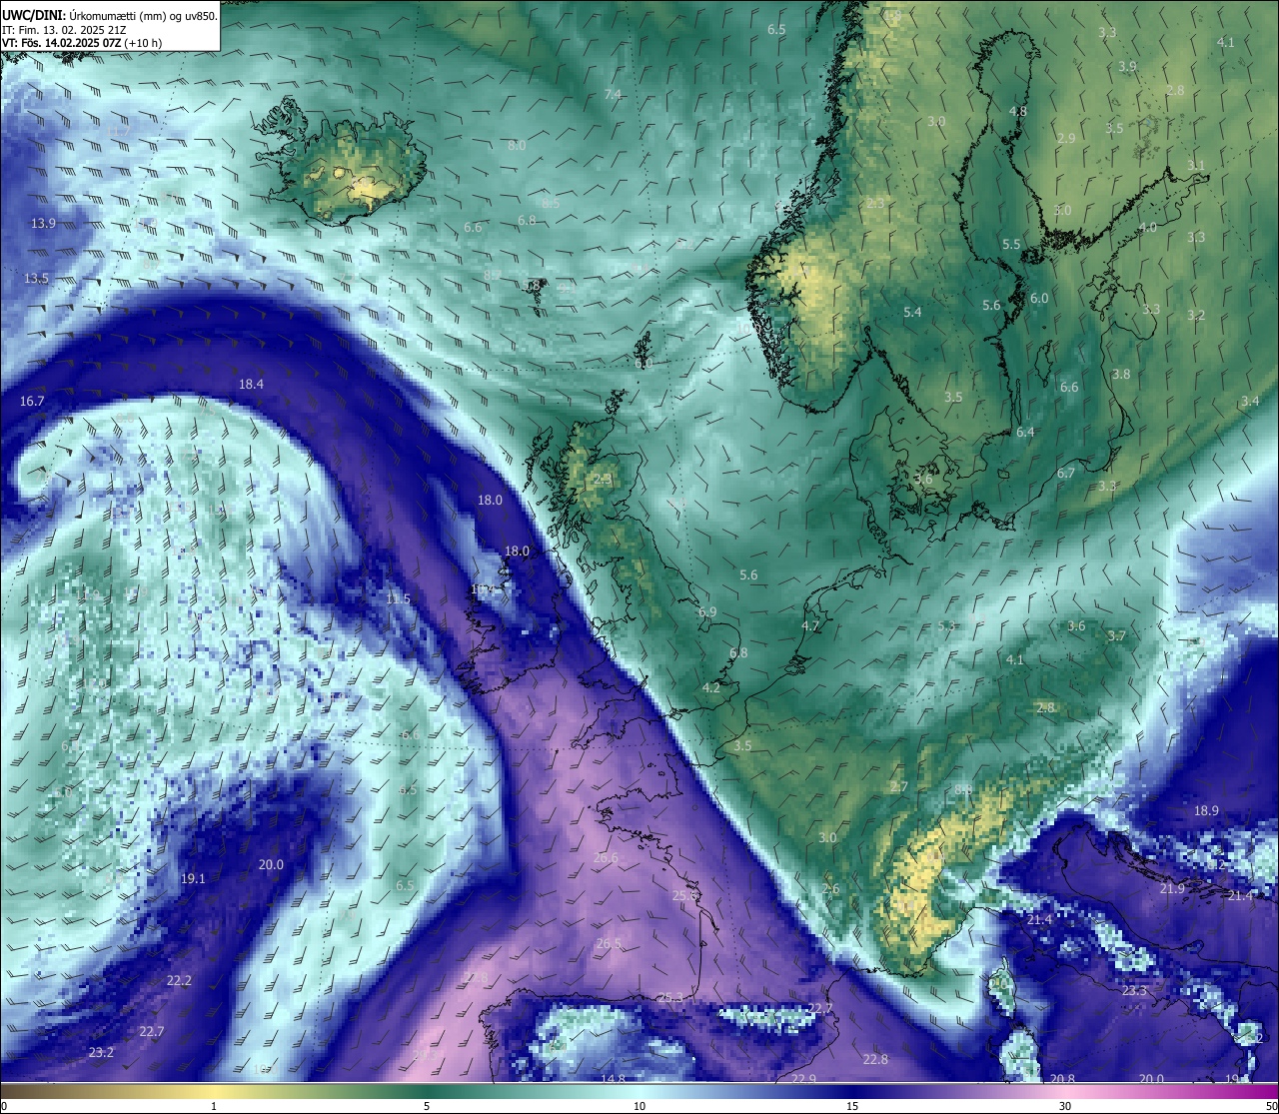Click the 4.7 value label on the map
The height and width of the screenshot is (1114, 1279).
pos(810,626)
